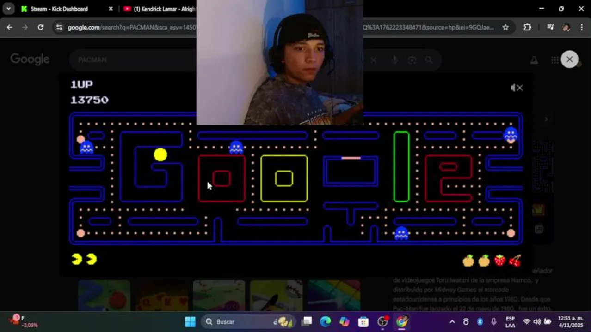Open Task View on the taskbar
Image resolution: width=591 pixels, height=332 pixels.
(x=307, y=322)
